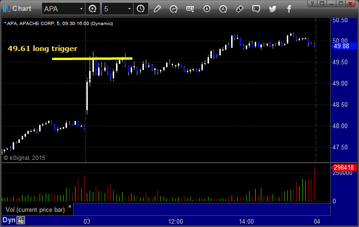Open the help question mark button
Screen dimensions: 359x227
click(312, 3)
